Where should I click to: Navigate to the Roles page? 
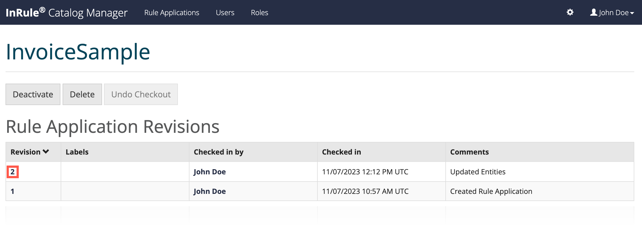click(x=260, y=13)
